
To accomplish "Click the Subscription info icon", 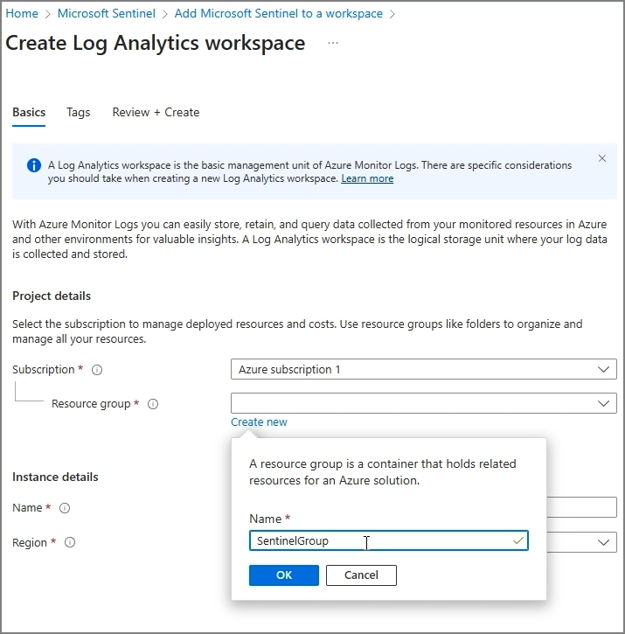I will tap(97, 370).
